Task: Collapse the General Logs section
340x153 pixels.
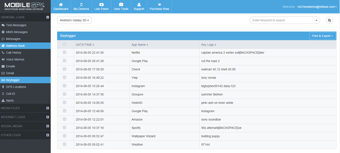Action: (x=48, y=17)
